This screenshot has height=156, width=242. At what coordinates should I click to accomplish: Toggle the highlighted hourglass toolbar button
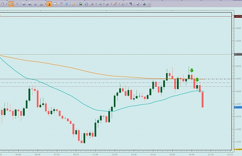point(49,4)
